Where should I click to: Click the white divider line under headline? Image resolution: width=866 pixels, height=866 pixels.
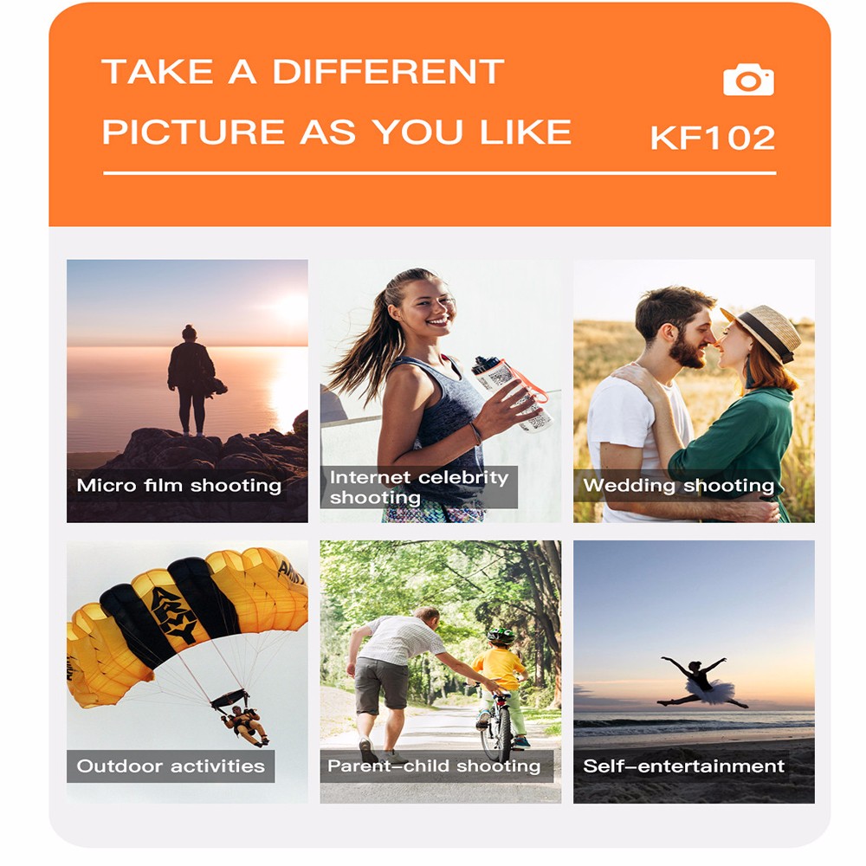[440, 173]
